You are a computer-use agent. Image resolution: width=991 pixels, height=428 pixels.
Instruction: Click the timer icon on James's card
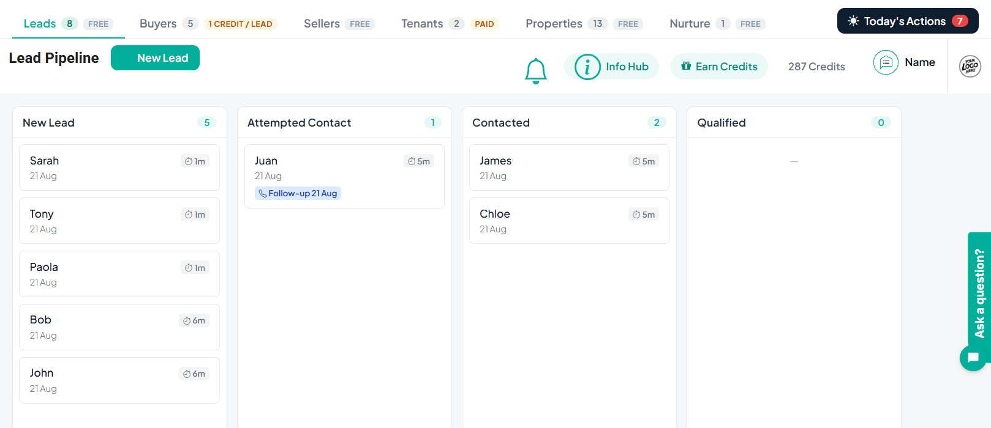[636, 161]
